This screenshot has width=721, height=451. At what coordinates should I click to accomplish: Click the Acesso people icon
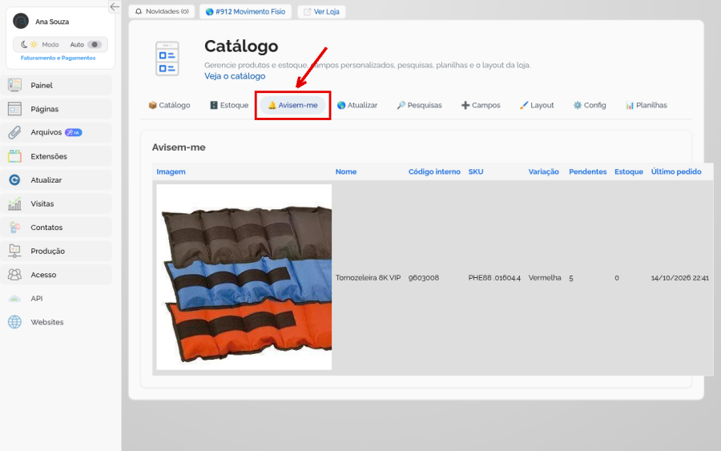[x=14, y=275]
